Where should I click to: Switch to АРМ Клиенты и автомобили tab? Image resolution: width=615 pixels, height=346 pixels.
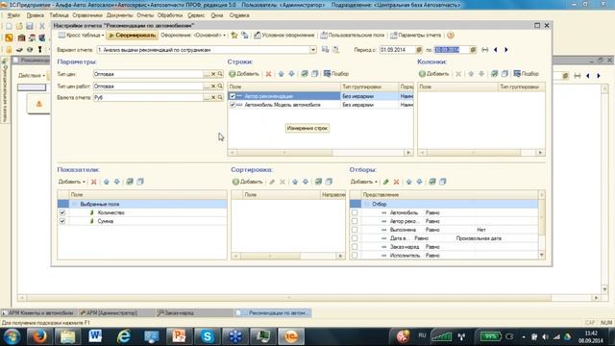[38, 312]
